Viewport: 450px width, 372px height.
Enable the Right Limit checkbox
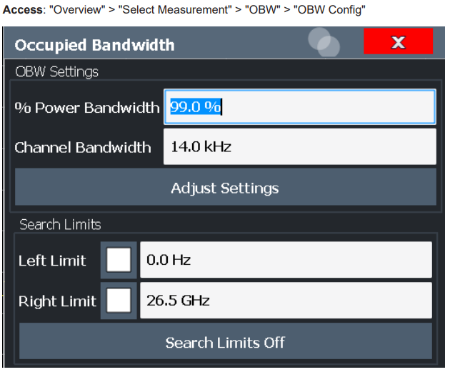(x=119, y=301)
